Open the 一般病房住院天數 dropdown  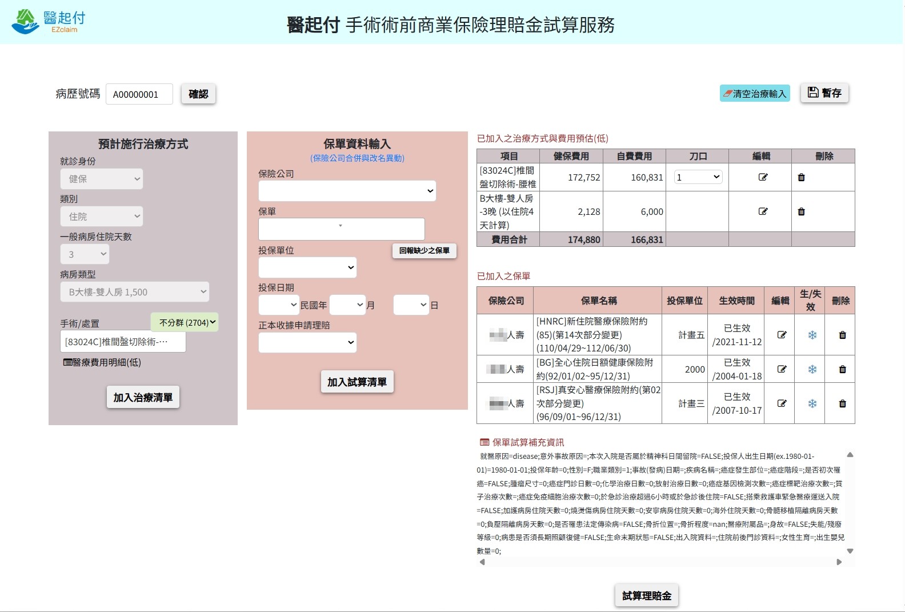[x=85, y=254]
